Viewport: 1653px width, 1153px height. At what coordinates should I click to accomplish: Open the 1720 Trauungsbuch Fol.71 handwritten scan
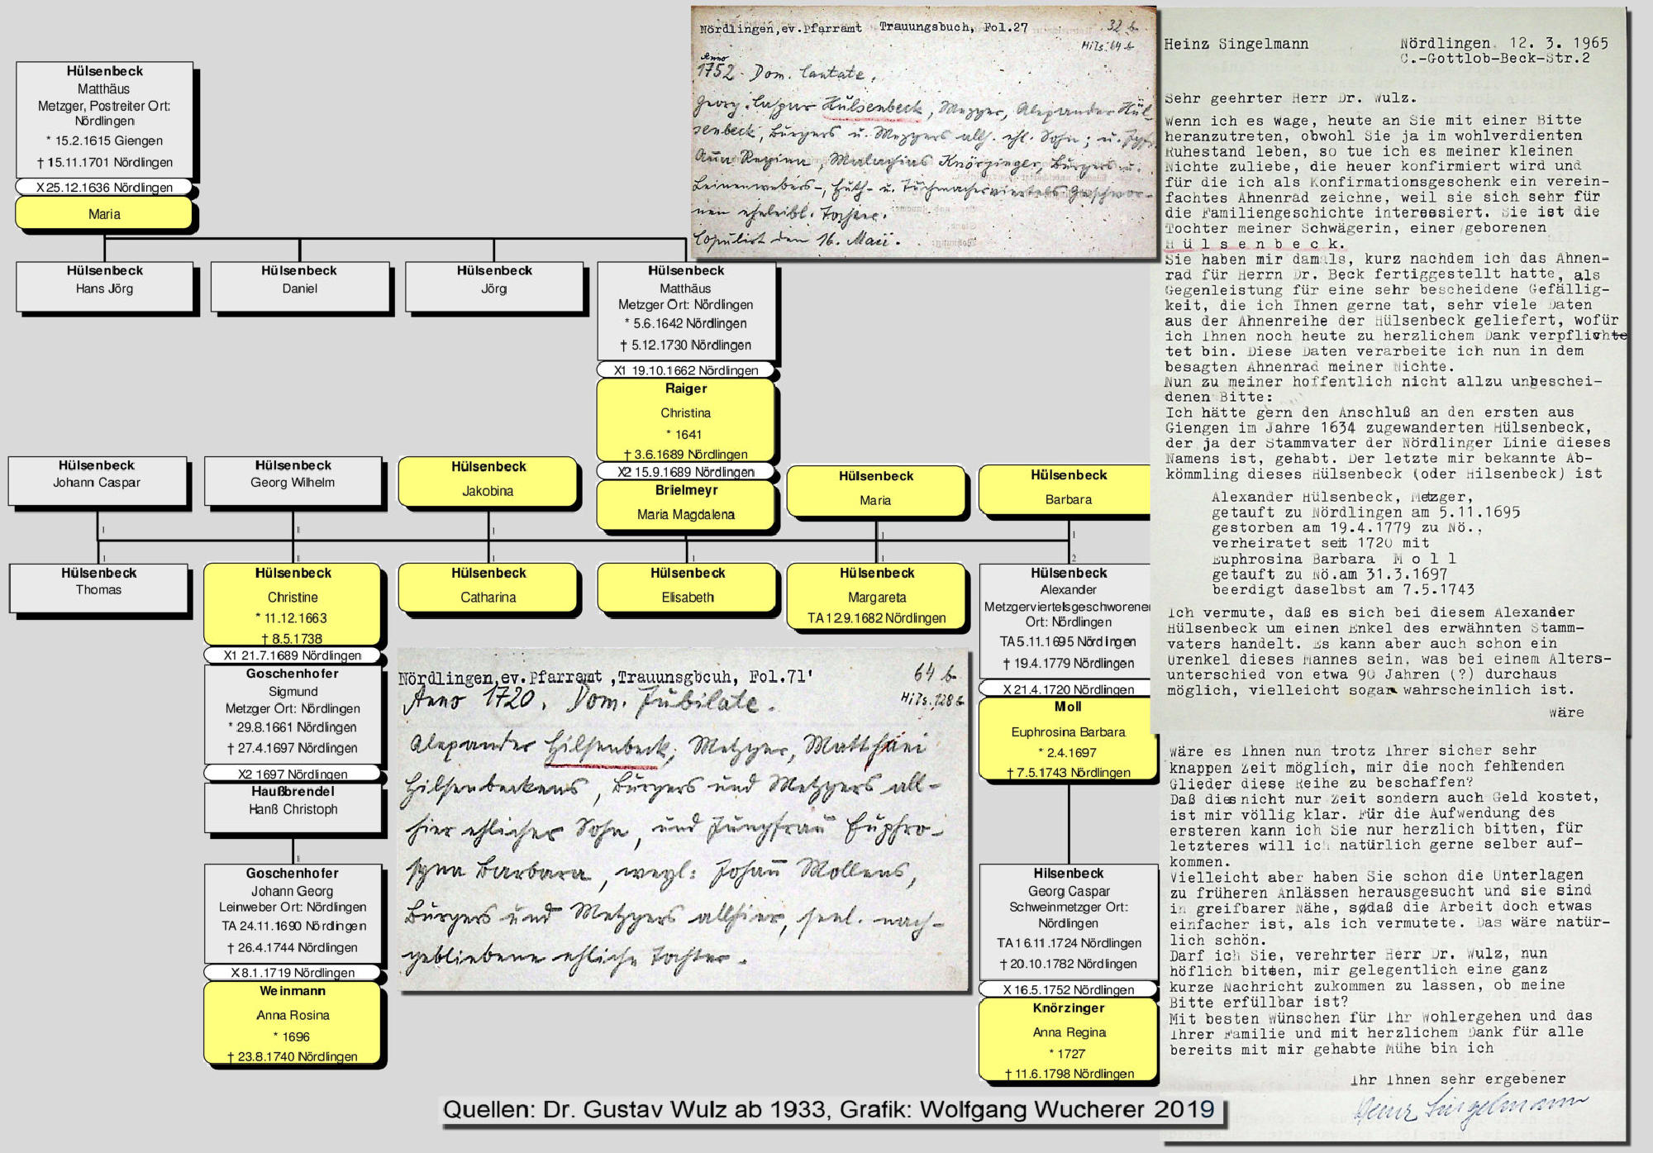point(682,818)
